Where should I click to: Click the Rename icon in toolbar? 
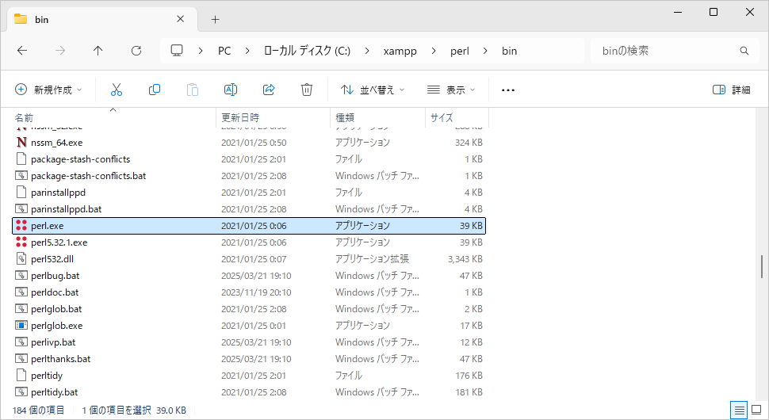tap(231, 90)
